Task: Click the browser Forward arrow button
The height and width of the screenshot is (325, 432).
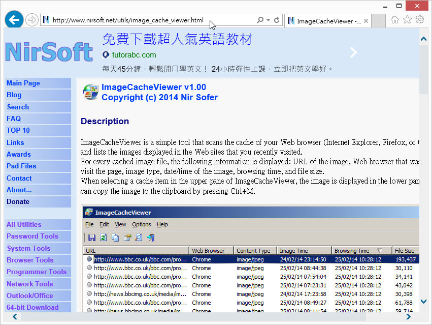Action: [32, 20]
